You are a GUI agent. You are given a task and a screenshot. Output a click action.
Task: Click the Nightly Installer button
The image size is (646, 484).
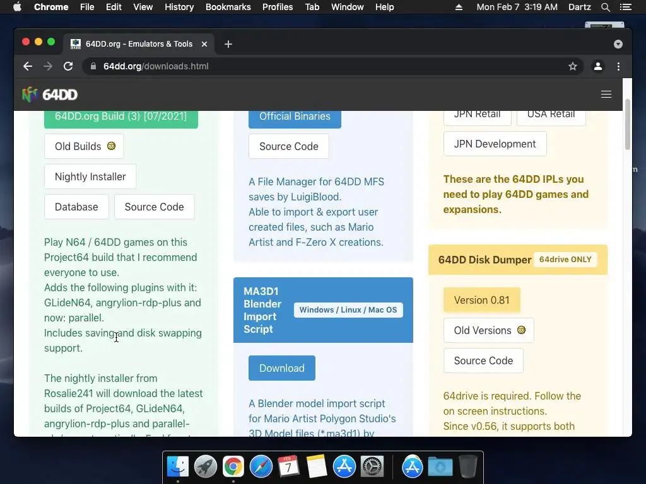[90, 176]
